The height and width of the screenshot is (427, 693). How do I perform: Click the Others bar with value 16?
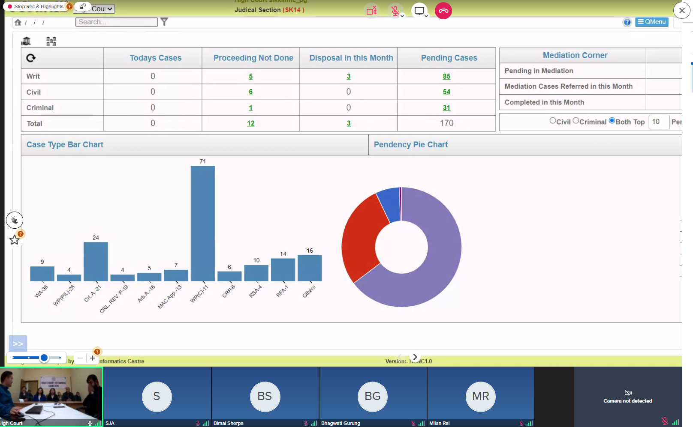(310, 268)
